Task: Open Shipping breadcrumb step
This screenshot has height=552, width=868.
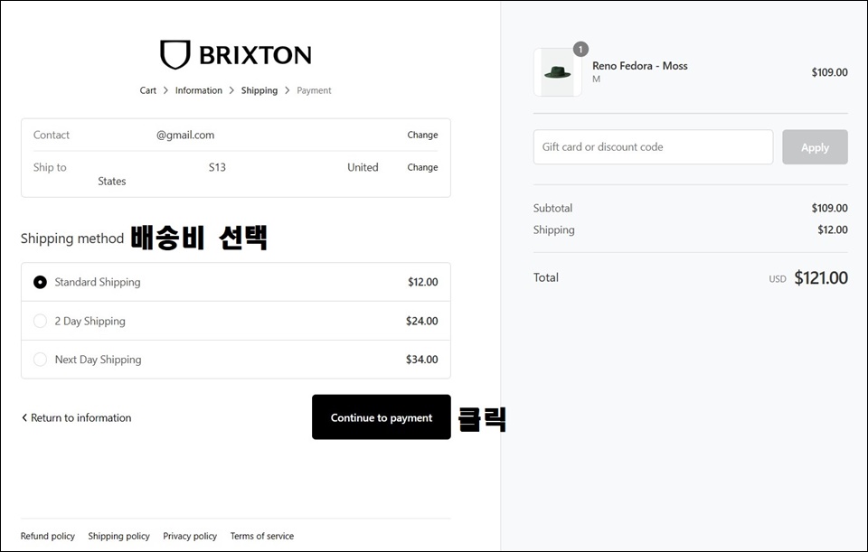Action: coord(259,90)
